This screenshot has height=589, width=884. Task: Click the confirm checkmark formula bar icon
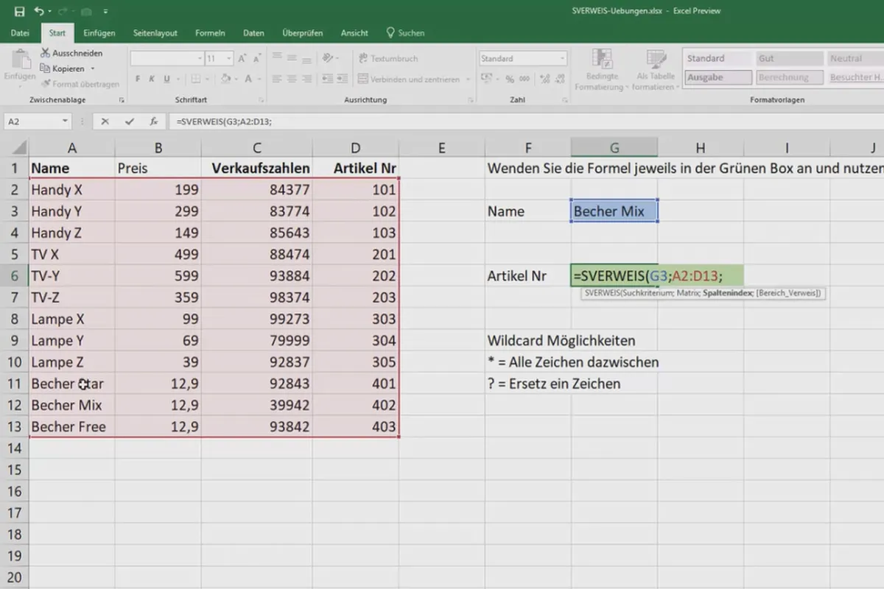tap(130, 121)
